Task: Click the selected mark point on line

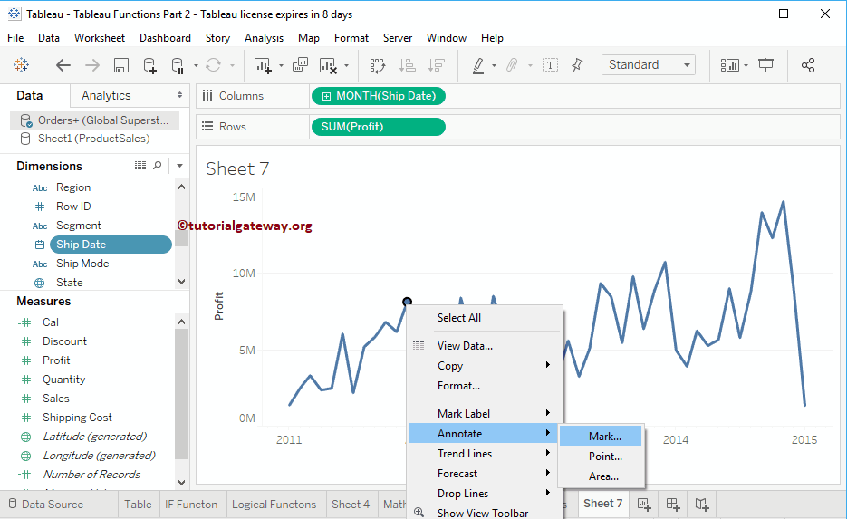Action: point(408,302)
